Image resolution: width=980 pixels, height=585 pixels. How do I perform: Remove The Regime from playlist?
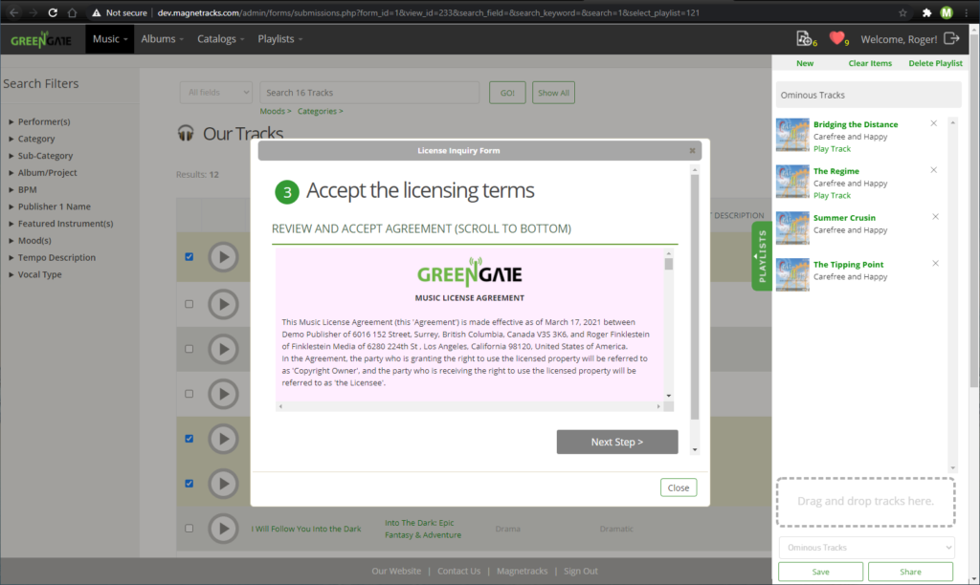coord(934,170)
